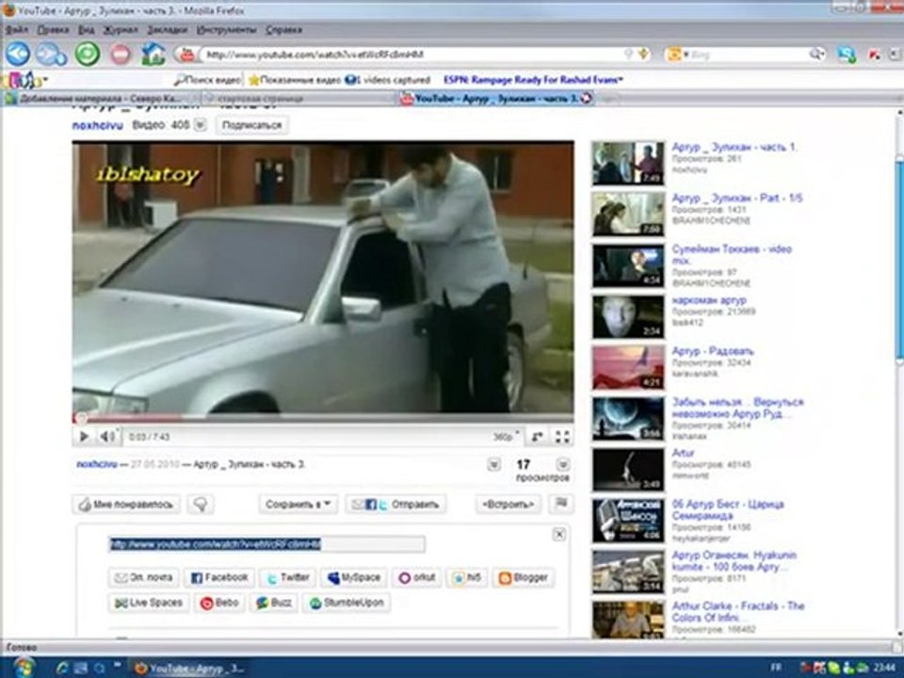Expand the Сохранить в dropdown
Screen dimensions: 904x678
tap(298, 505)
